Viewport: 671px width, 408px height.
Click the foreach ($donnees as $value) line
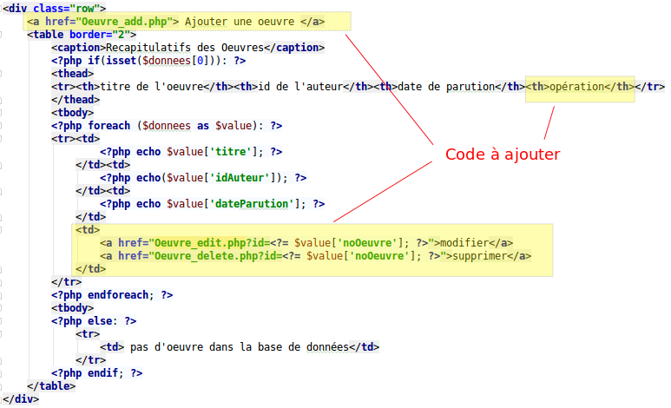(167, 125)
